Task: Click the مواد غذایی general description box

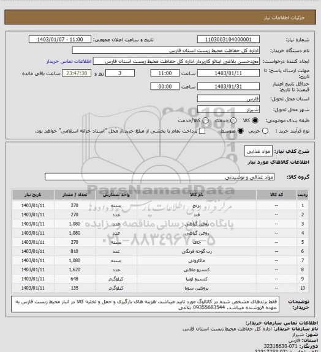Action: (259, 152)
